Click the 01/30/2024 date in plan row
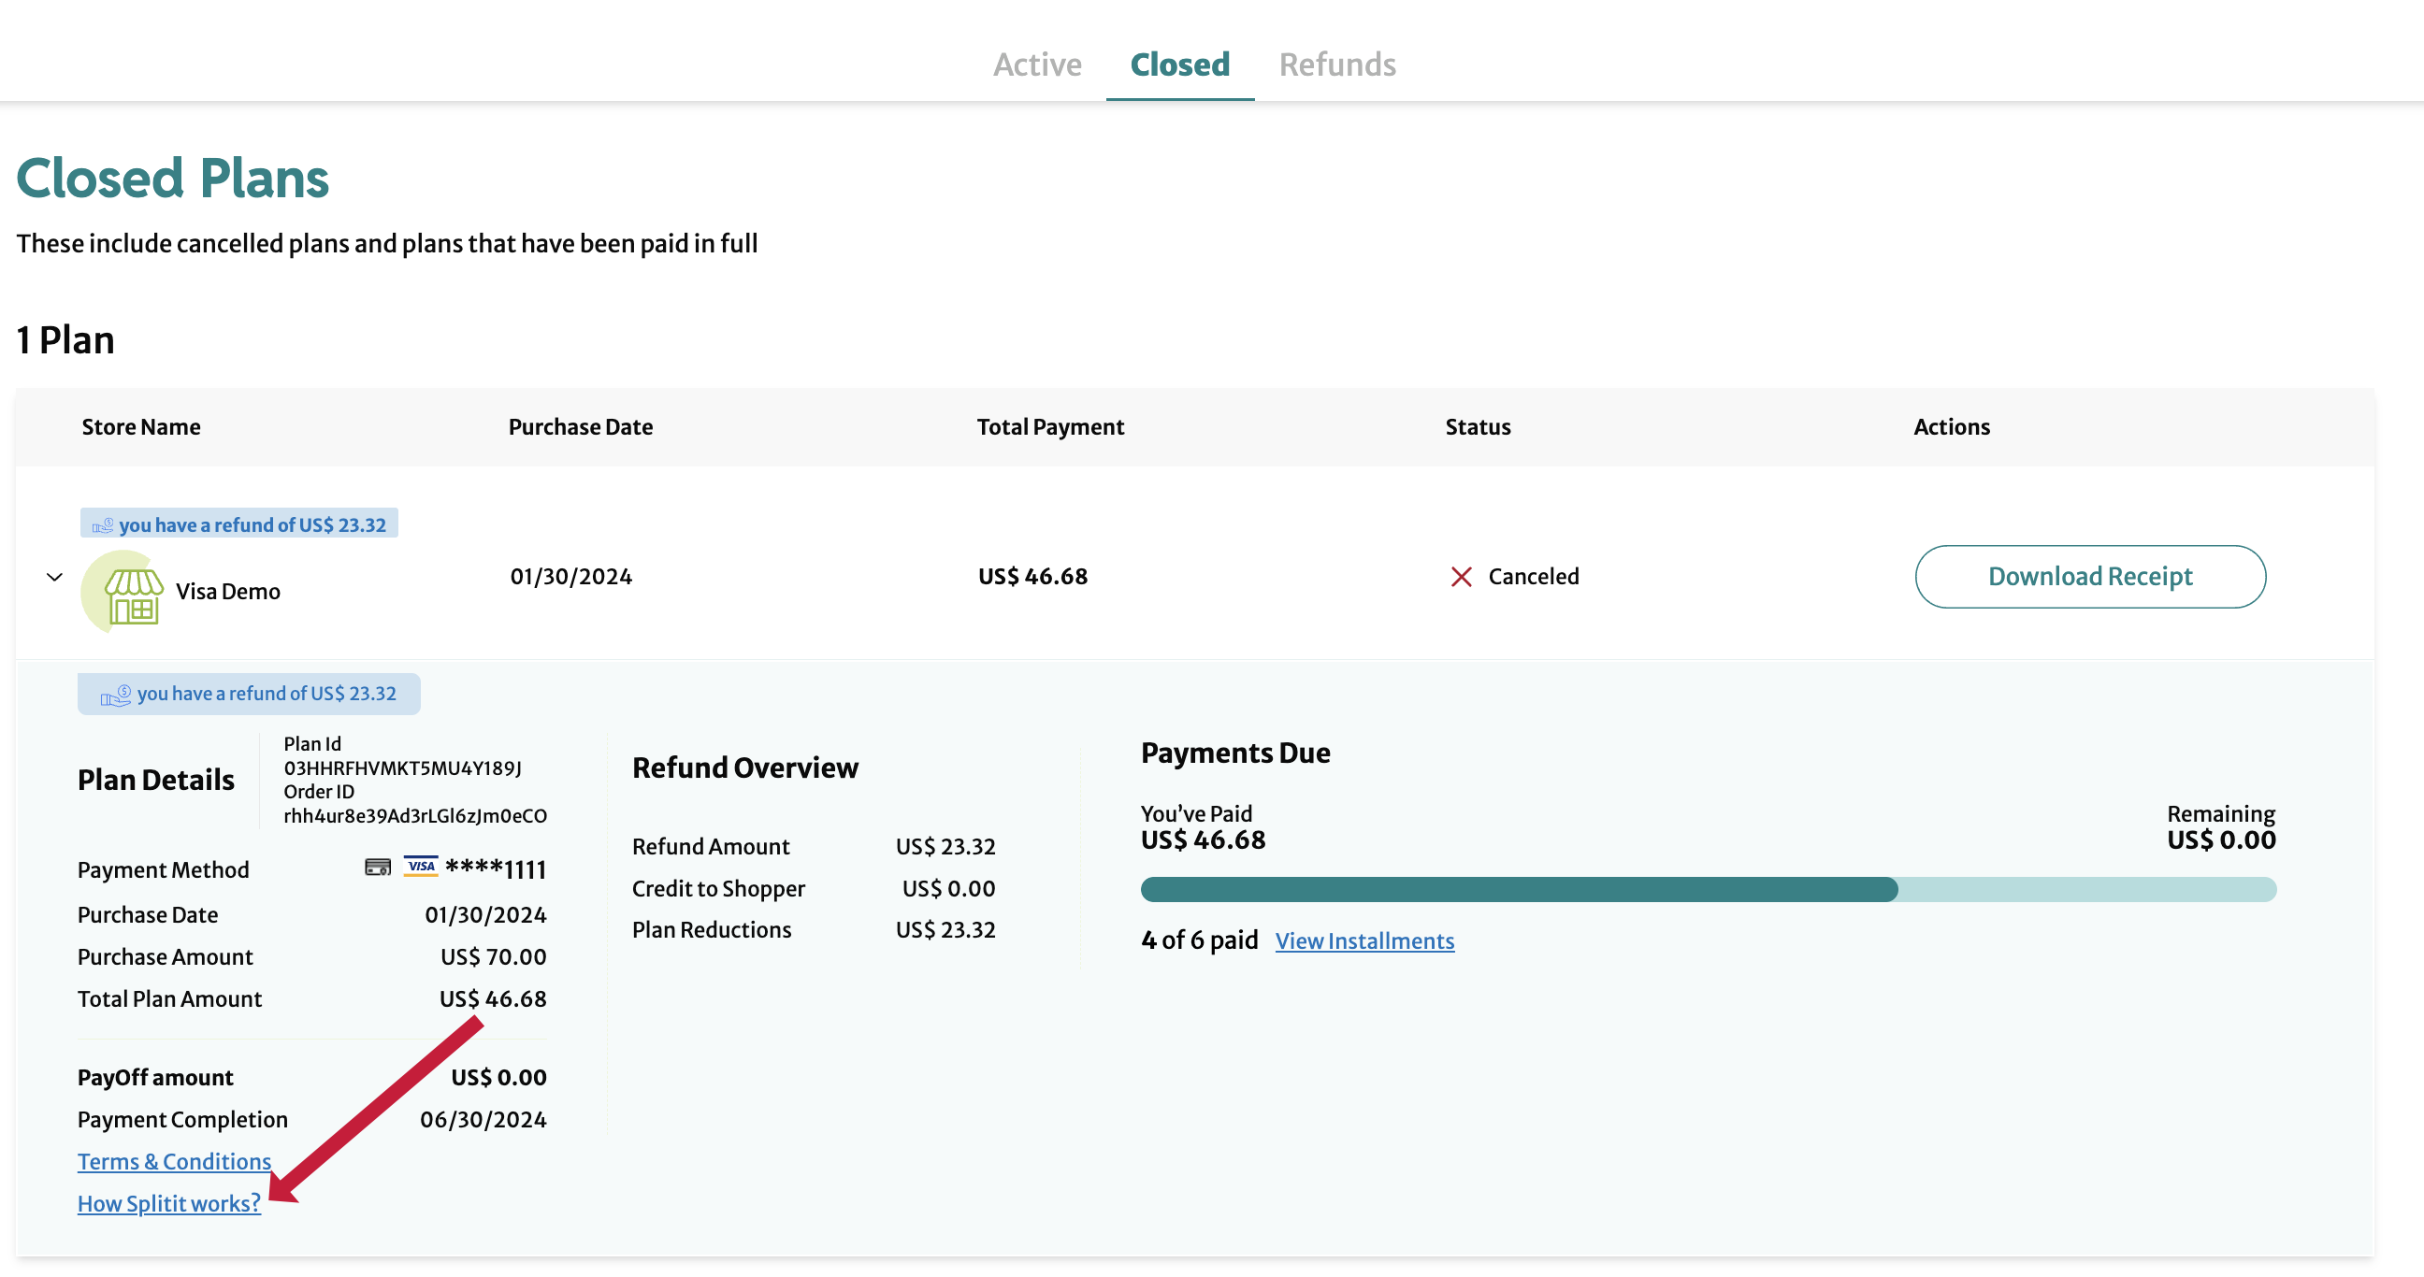2424x1277 pixels. tap(571, 577)
